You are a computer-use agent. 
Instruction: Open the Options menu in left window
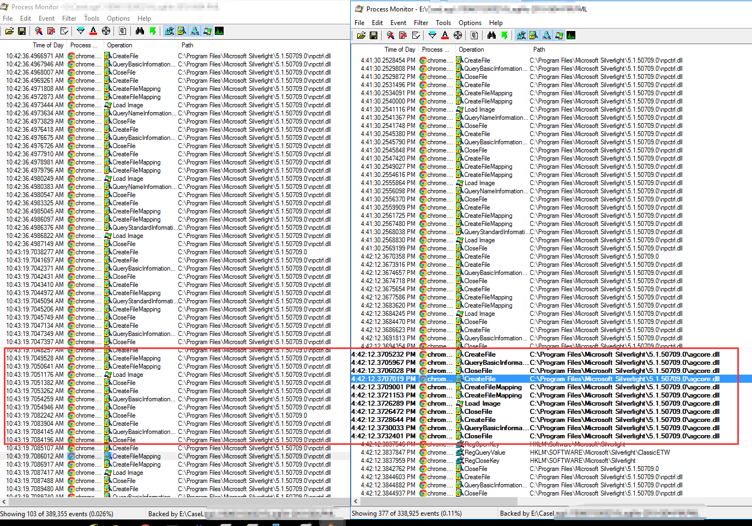(x=118, y=19)
